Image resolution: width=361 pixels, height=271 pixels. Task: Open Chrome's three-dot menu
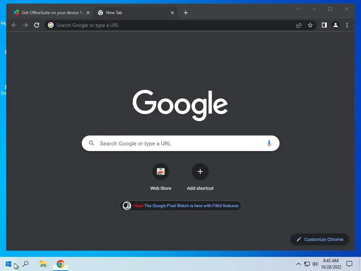pyautogui.click(x=347, y=25)
